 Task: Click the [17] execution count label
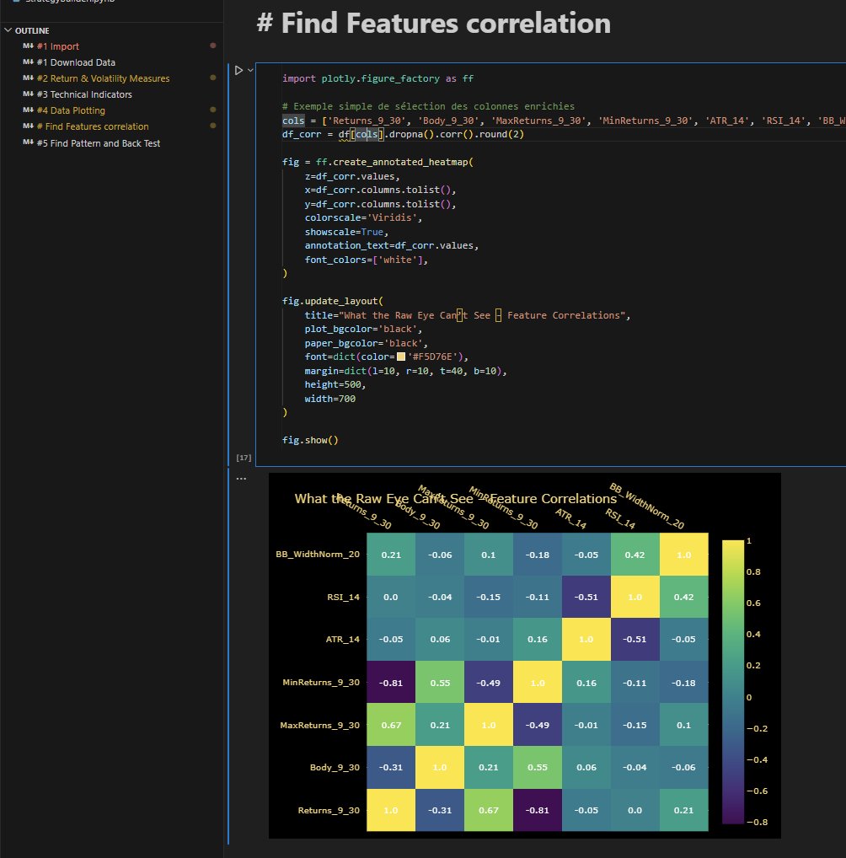coord(244,458)
